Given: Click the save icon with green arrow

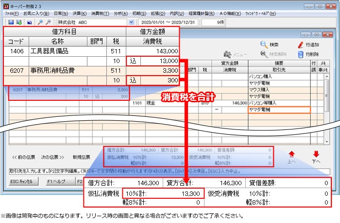Looking at the screenshot, I should (x=19, y=22).
